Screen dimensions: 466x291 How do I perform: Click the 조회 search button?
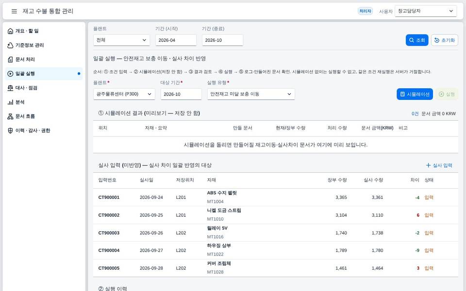click(417, 40)
